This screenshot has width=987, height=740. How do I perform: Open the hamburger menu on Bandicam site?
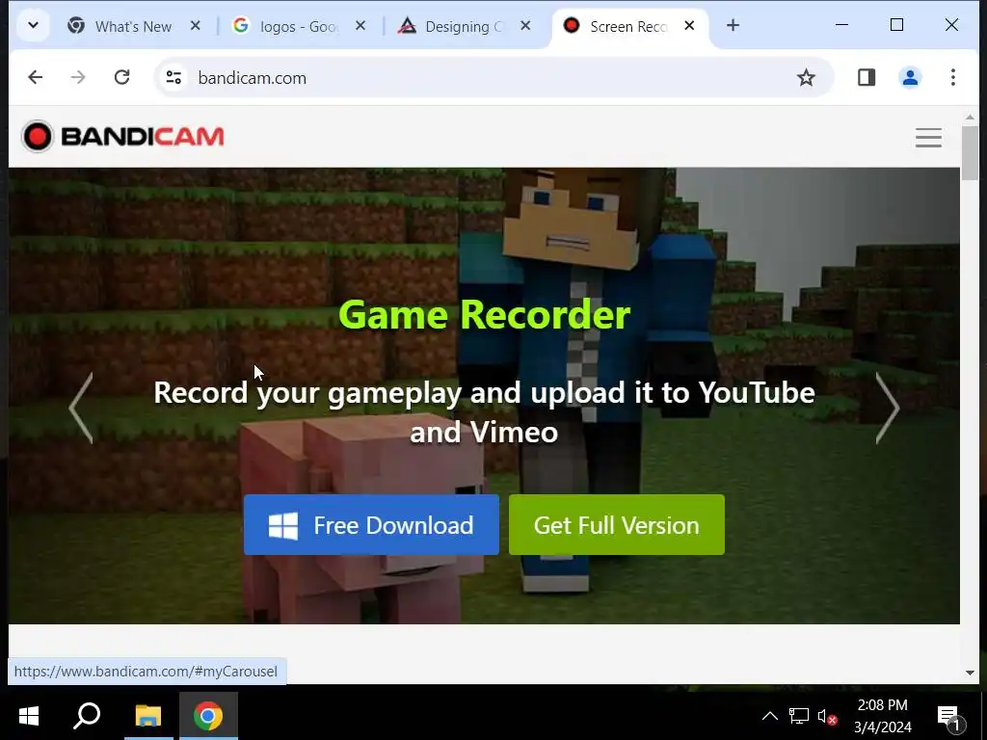(x=928, y=137)
